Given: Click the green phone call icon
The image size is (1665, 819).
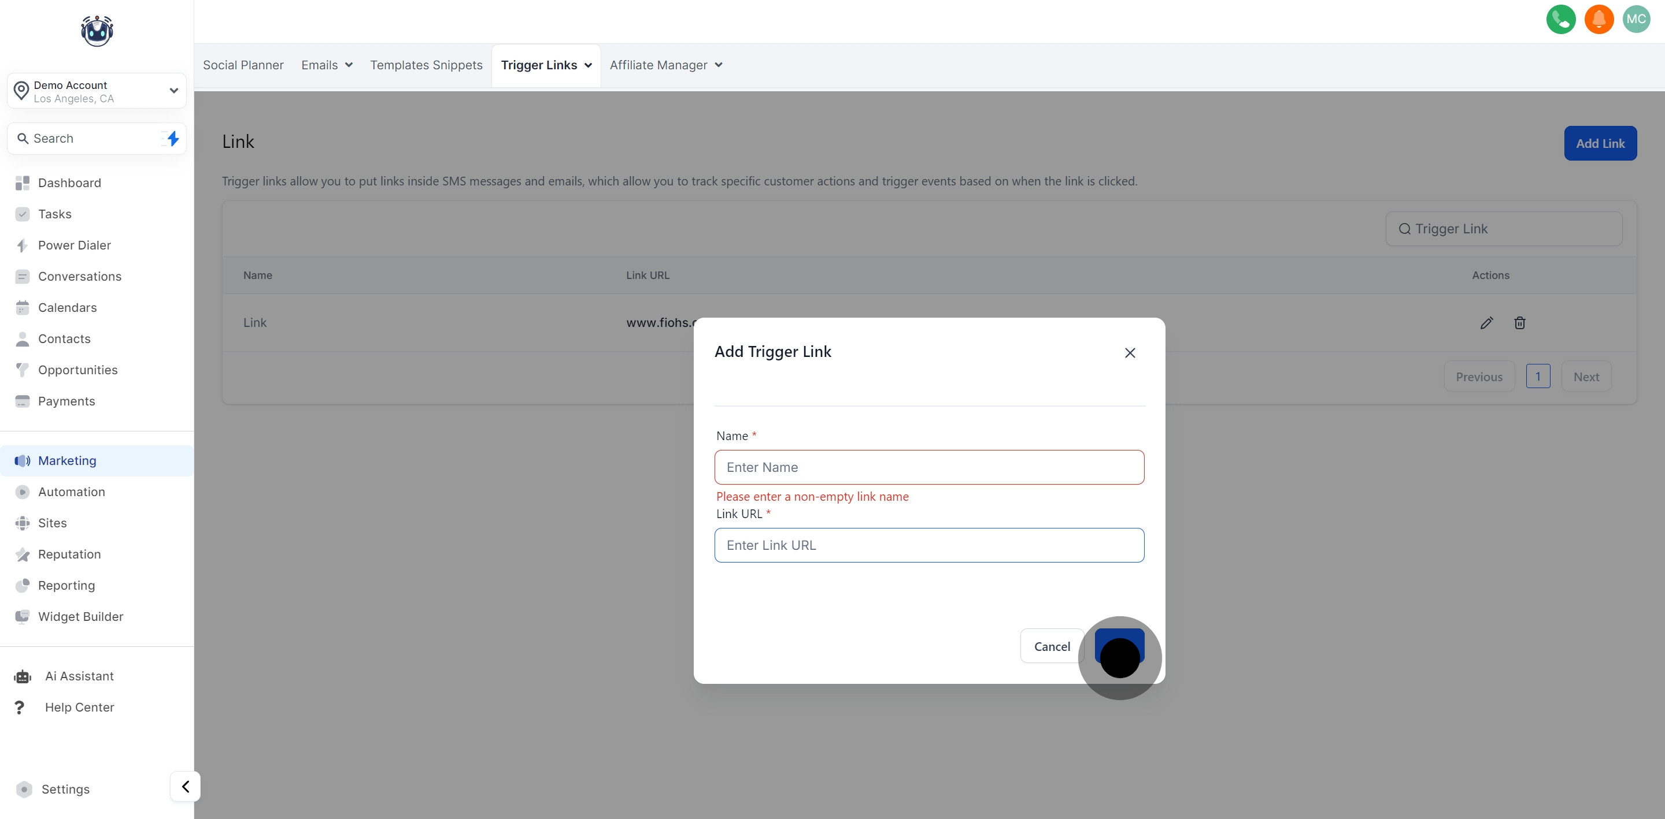Looking at the screenshot, I should [x=1560, y=20].
